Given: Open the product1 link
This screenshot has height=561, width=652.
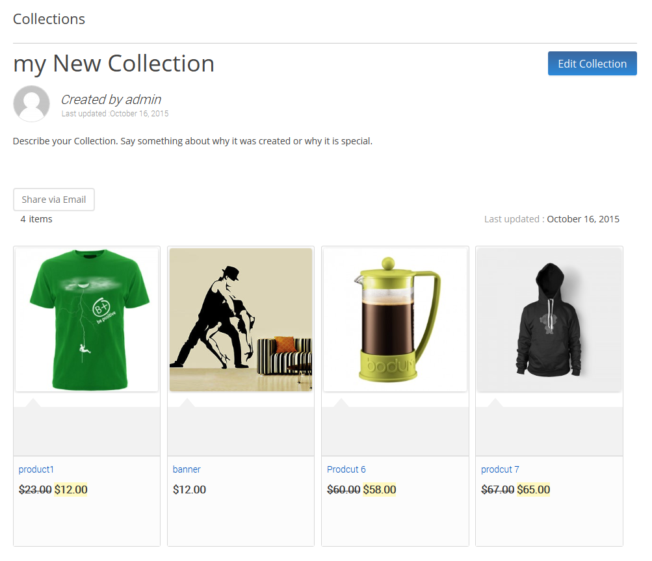Looking at the screenshot, I should pyautogui.click(x=36, y=469).
